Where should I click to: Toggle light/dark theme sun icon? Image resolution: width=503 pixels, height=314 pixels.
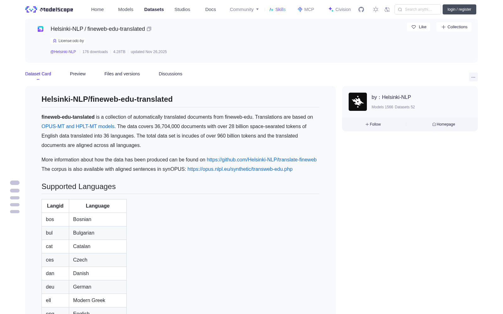[x=376, y=9]
